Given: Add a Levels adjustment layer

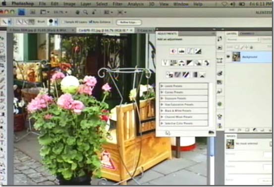Looking at the screenshot, I should (x=181, y=51).
